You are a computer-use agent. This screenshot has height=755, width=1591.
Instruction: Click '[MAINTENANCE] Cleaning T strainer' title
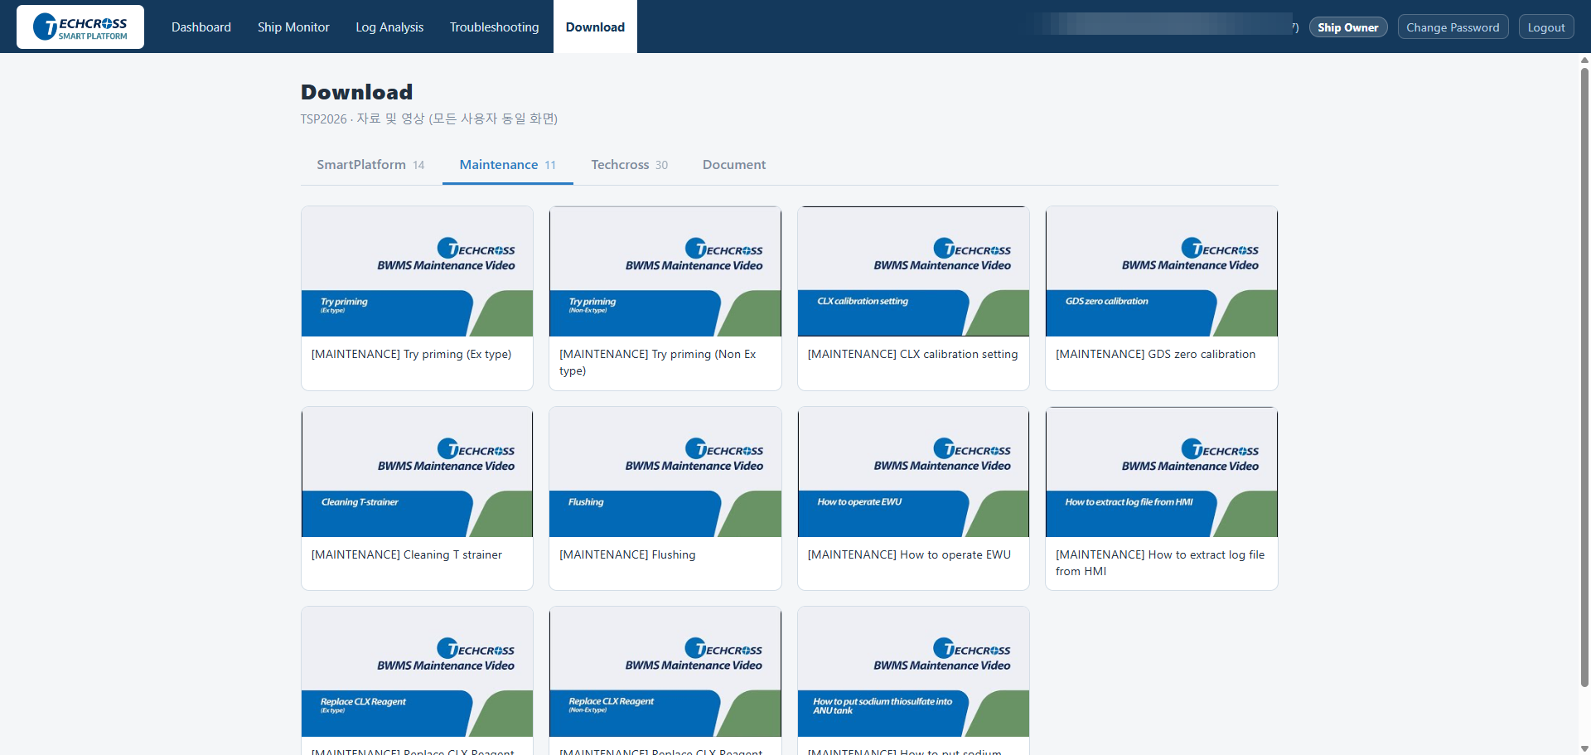tap(407, 554)
